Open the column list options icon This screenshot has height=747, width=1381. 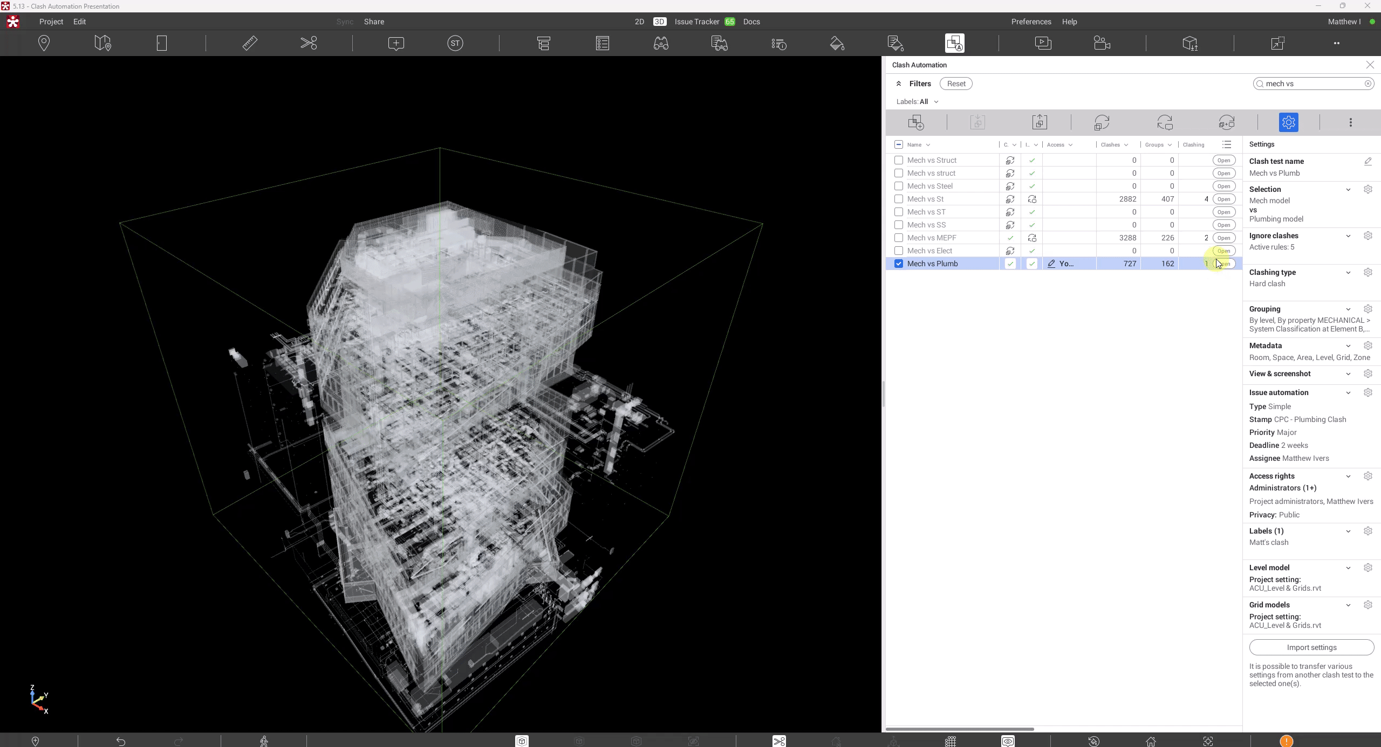click(x=1227, y=144)
